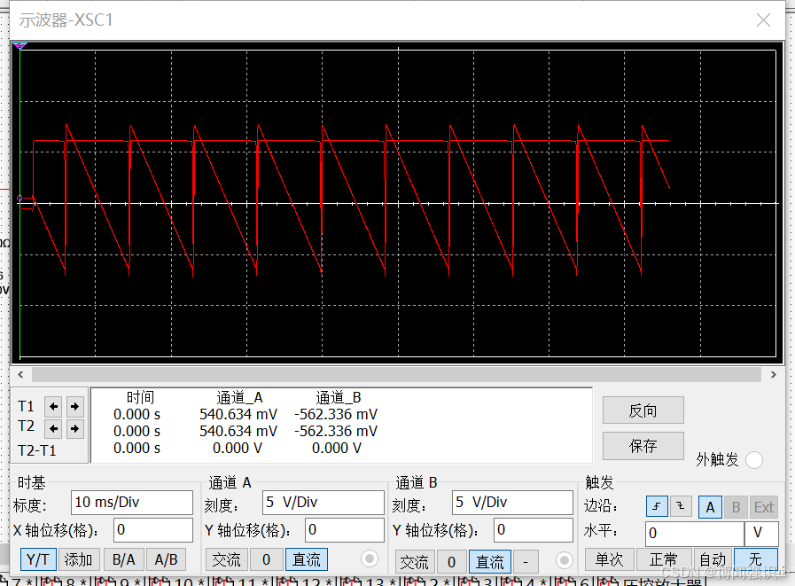The image size is (795, 586).
Task: Click Channel B scale 5 V/Div field
Action: pos(512,503)
